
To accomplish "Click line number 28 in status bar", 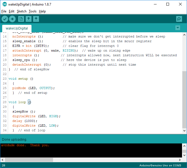I will pos(4,166).
